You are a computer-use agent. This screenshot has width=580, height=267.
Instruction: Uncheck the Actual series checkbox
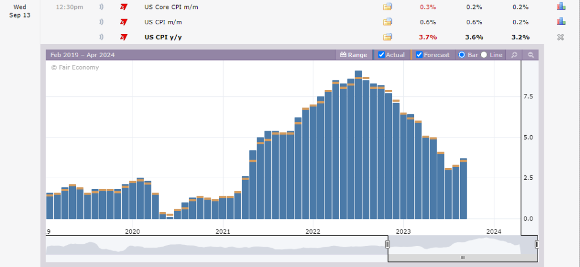click(382, 55)
